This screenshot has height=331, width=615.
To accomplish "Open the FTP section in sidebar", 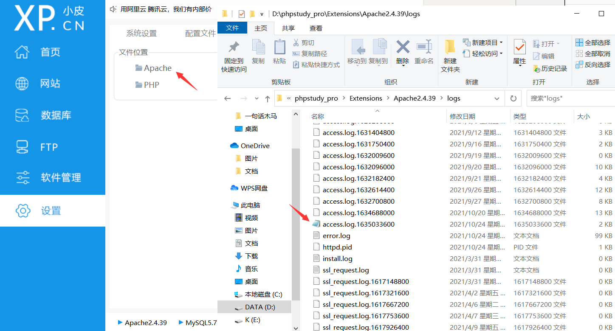I will coord(36,147).
